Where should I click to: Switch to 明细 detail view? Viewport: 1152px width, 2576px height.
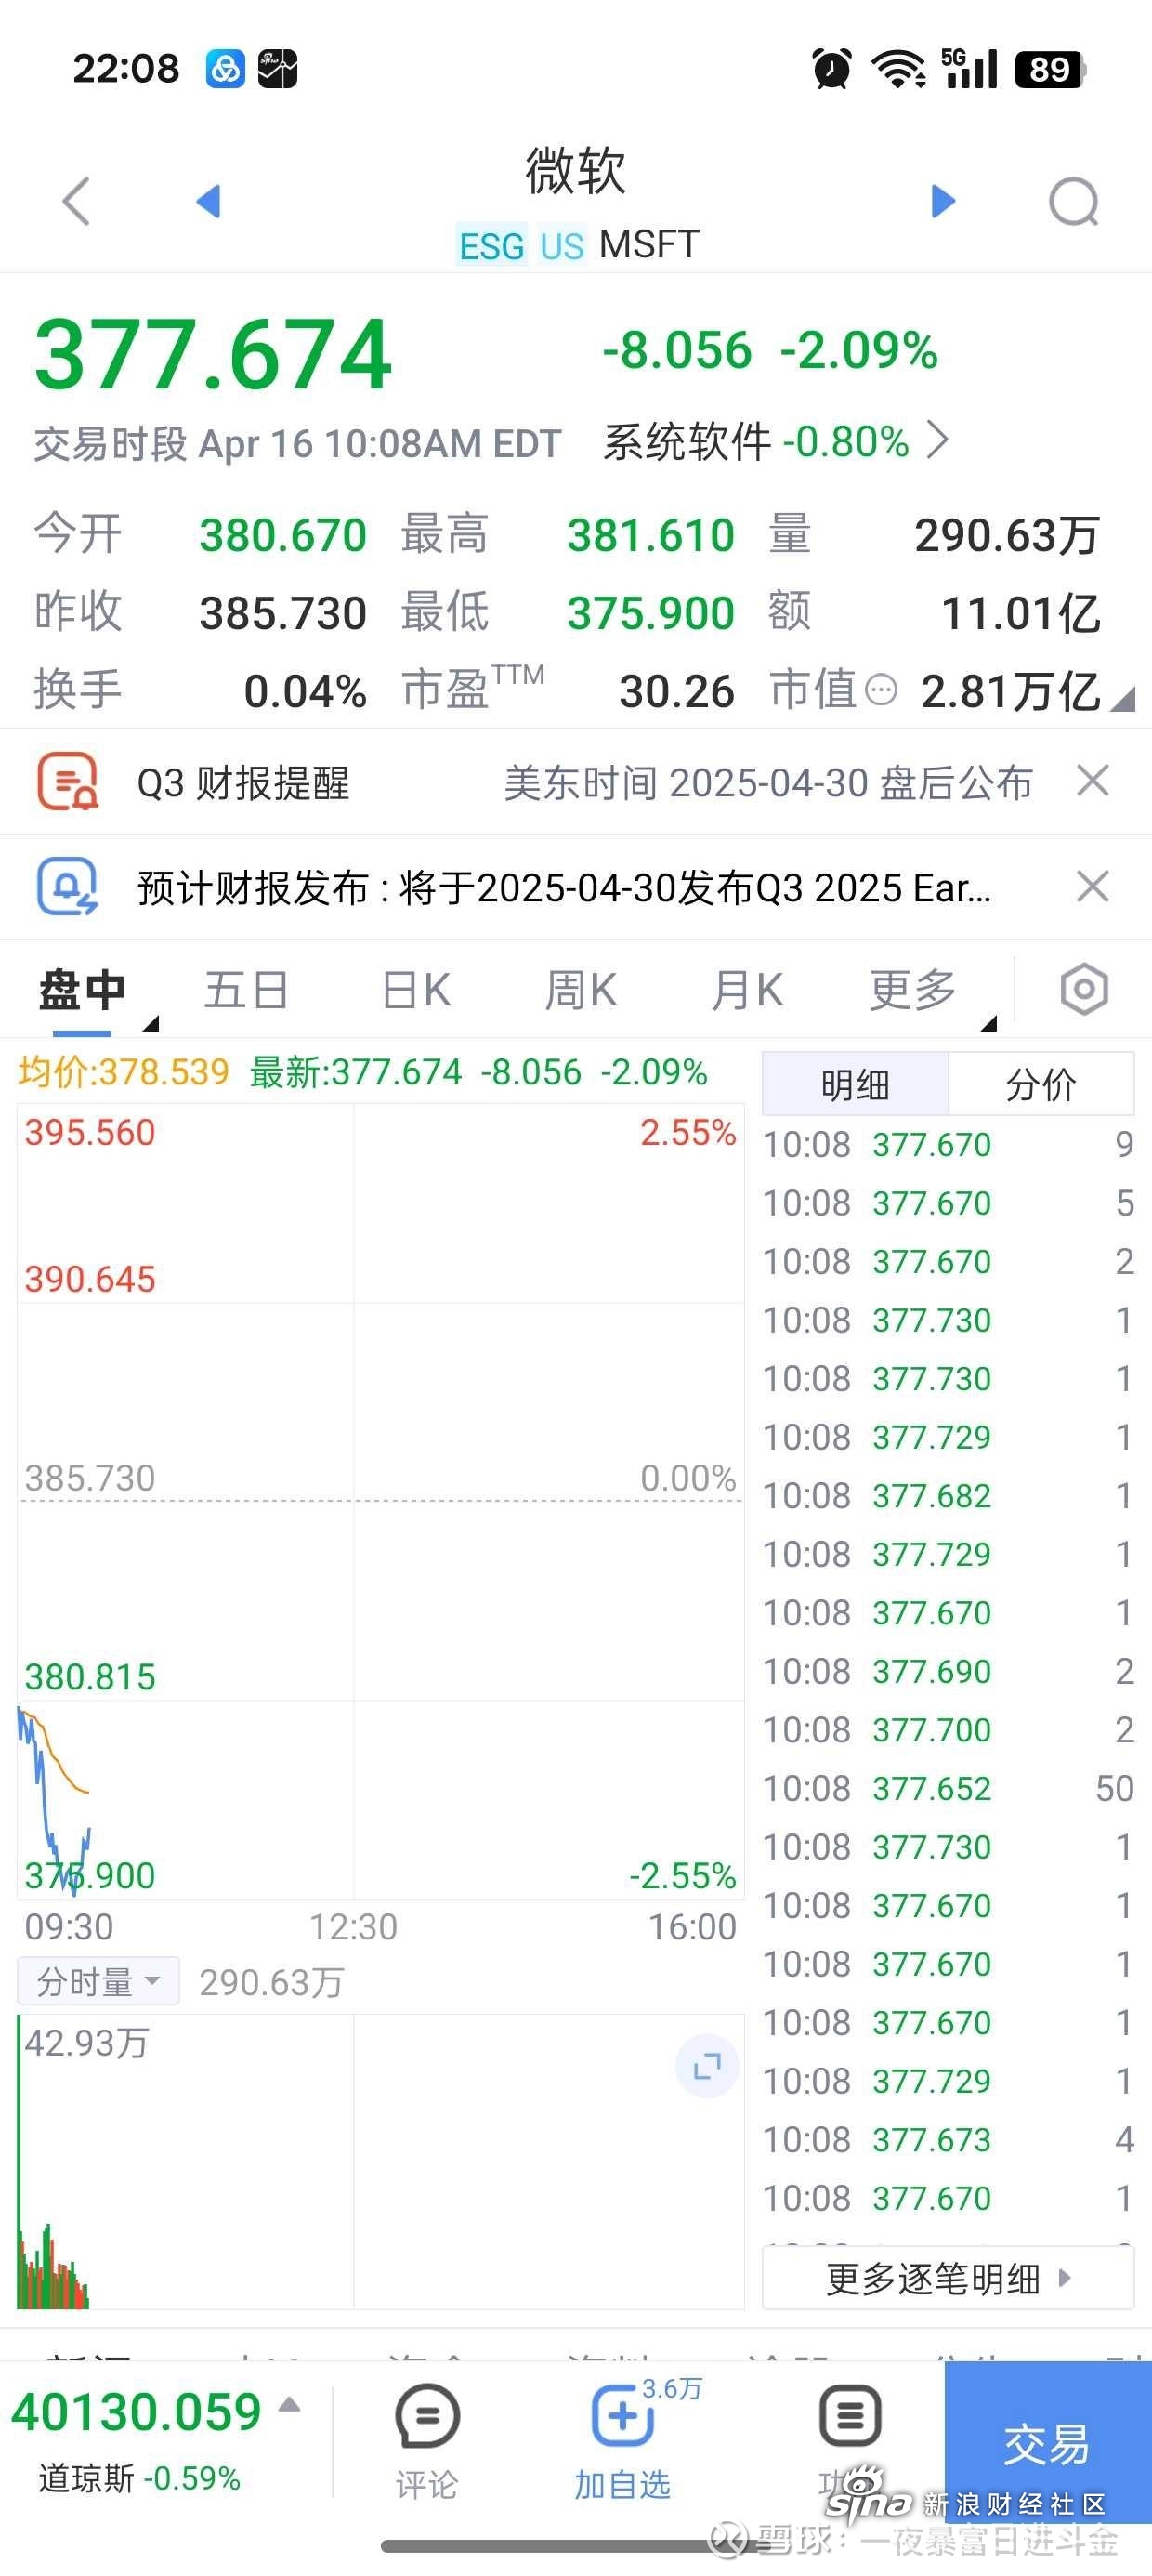click(x=855, y=1084)
